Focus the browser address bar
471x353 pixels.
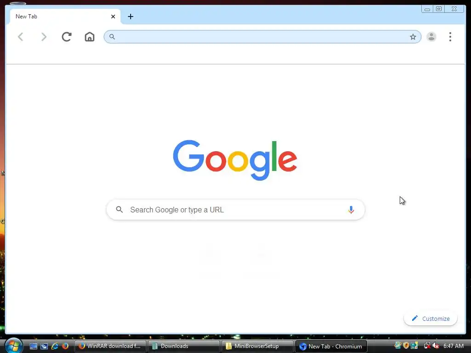point(262,37)
